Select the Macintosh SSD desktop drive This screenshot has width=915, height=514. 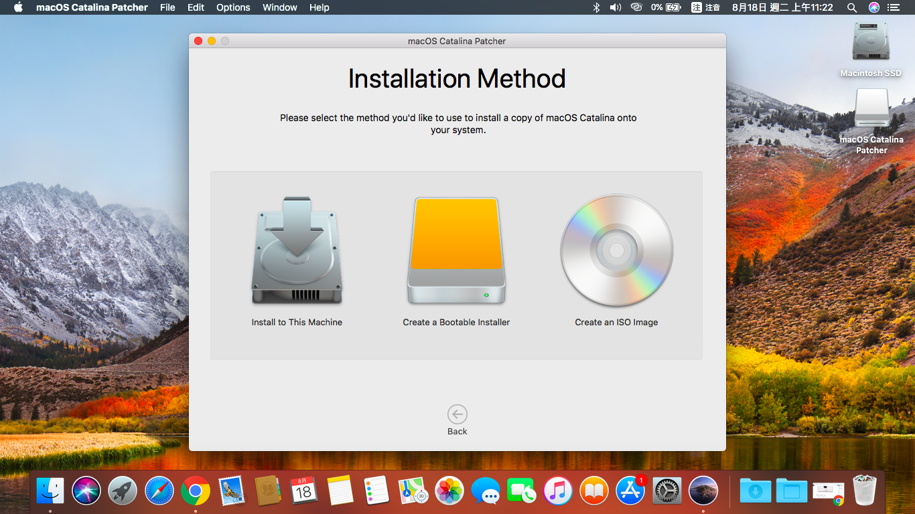871,50
